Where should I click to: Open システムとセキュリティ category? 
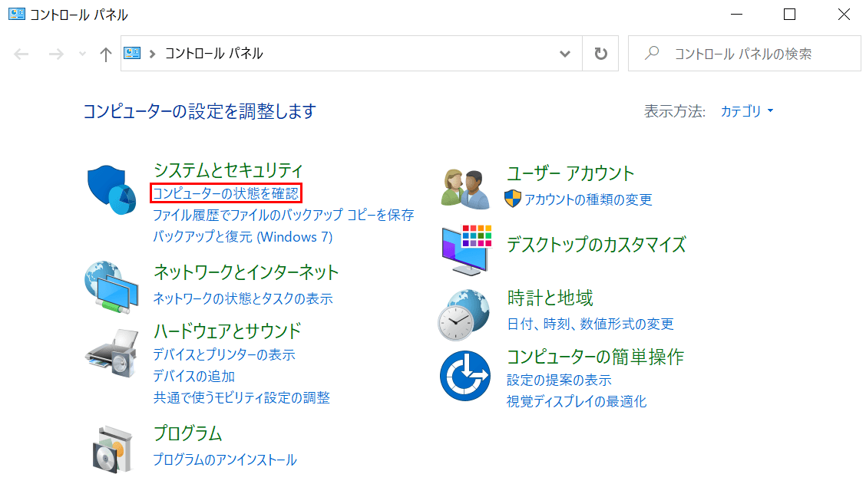tap(228, 170)
